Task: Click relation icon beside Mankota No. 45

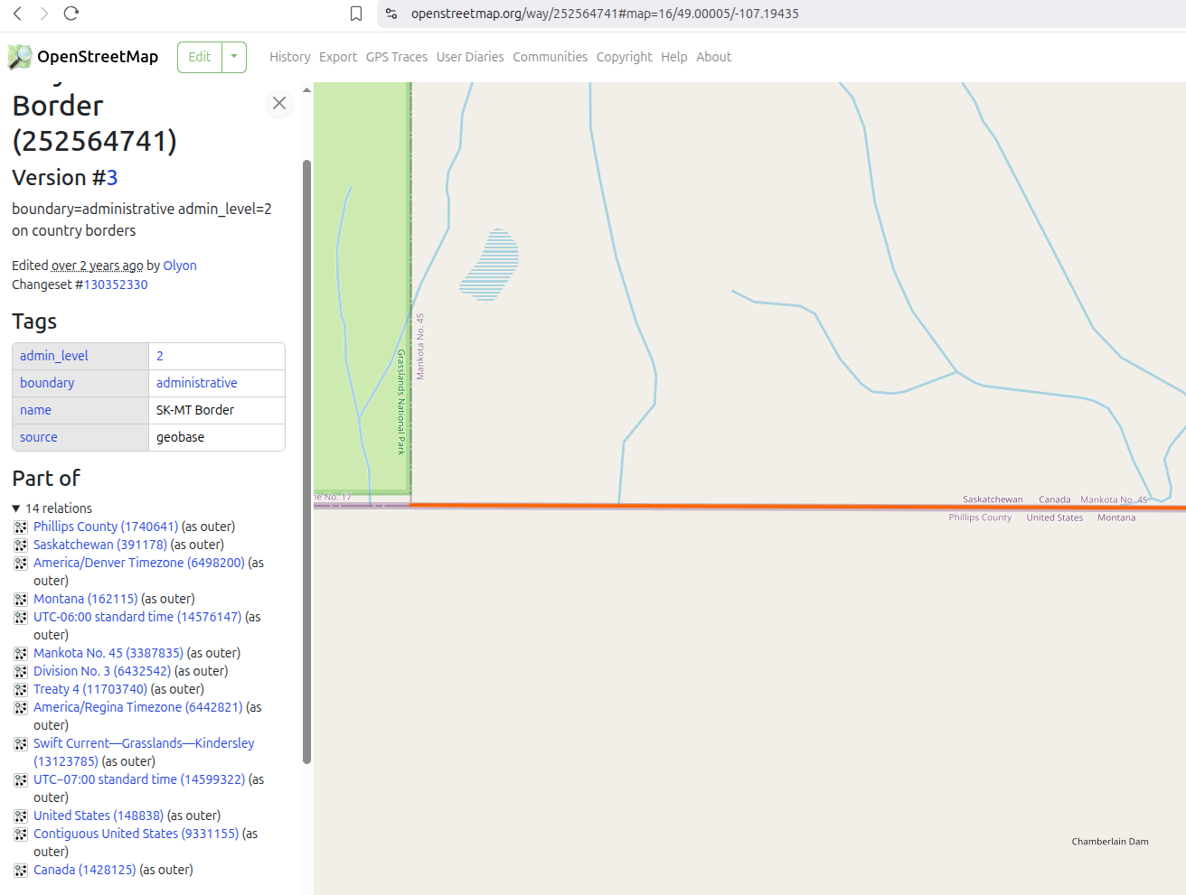Action: (21, 653)
